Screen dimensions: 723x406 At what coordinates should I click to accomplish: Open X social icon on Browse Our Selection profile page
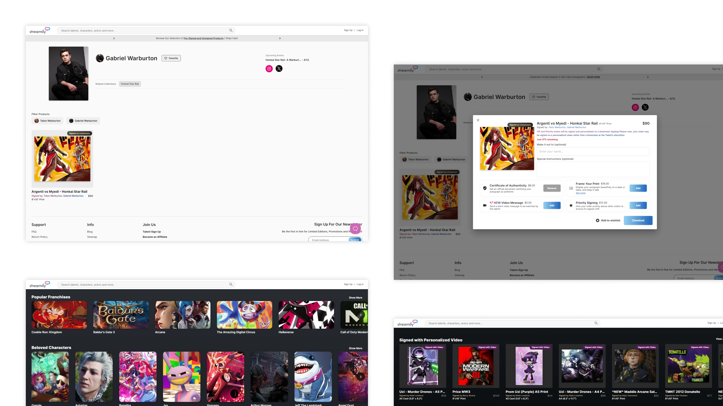(x=279, y=69)
